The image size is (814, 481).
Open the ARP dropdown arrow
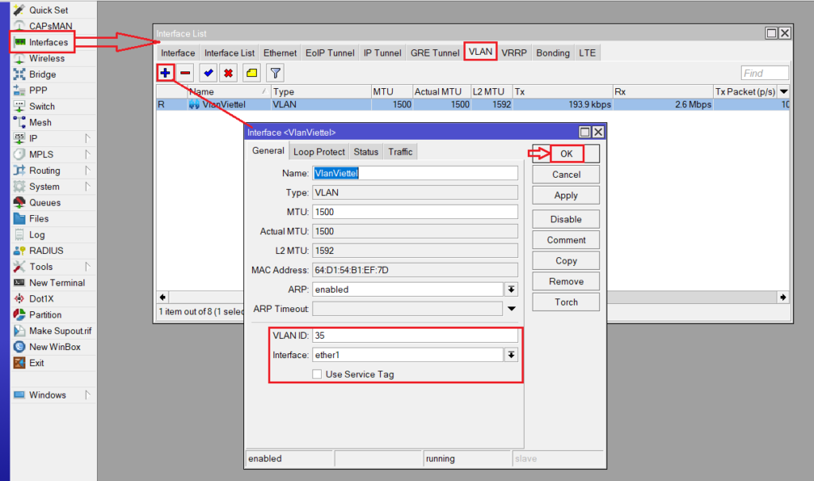[x=512, y=290]
